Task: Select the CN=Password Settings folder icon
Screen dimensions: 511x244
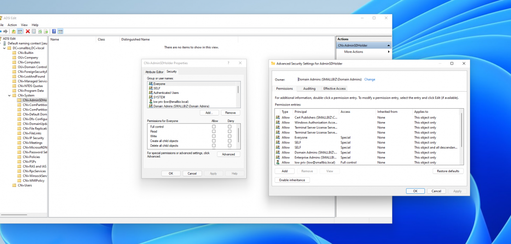Action: (19, 152)
